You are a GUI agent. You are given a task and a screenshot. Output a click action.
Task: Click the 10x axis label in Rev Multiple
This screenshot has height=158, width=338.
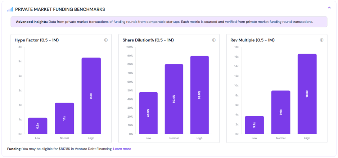(x=236, y=86)
